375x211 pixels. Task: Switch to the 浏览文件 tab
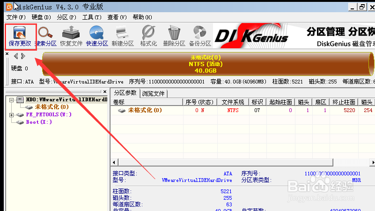[153, 94]
